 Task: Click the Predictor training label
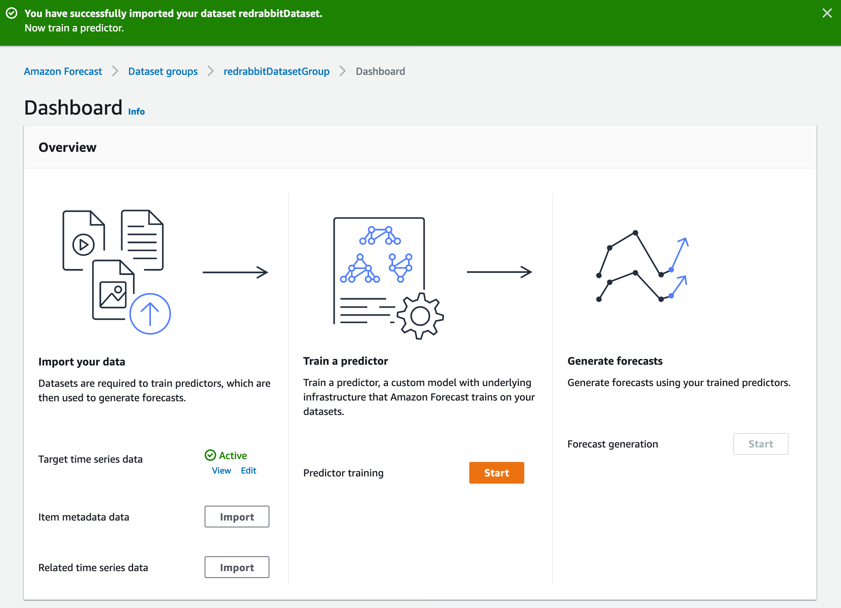coord(343,473)
